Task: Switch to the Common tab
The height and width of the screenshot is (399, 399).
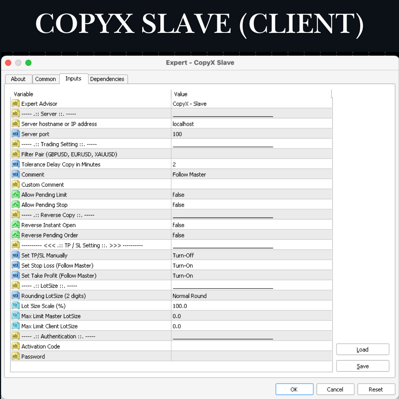Action: click(45, 79)
